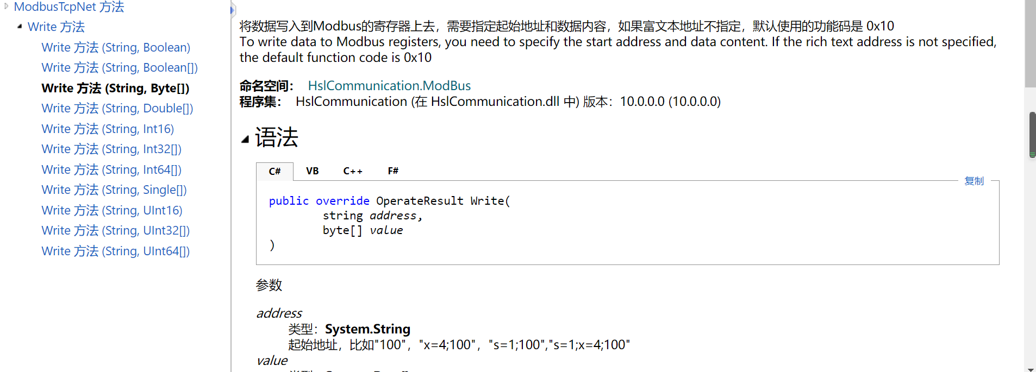This screenshot has height=372, width=1036.
Task: Open Write 方法 (String, UInt16) page
Action: pos(111,210)
